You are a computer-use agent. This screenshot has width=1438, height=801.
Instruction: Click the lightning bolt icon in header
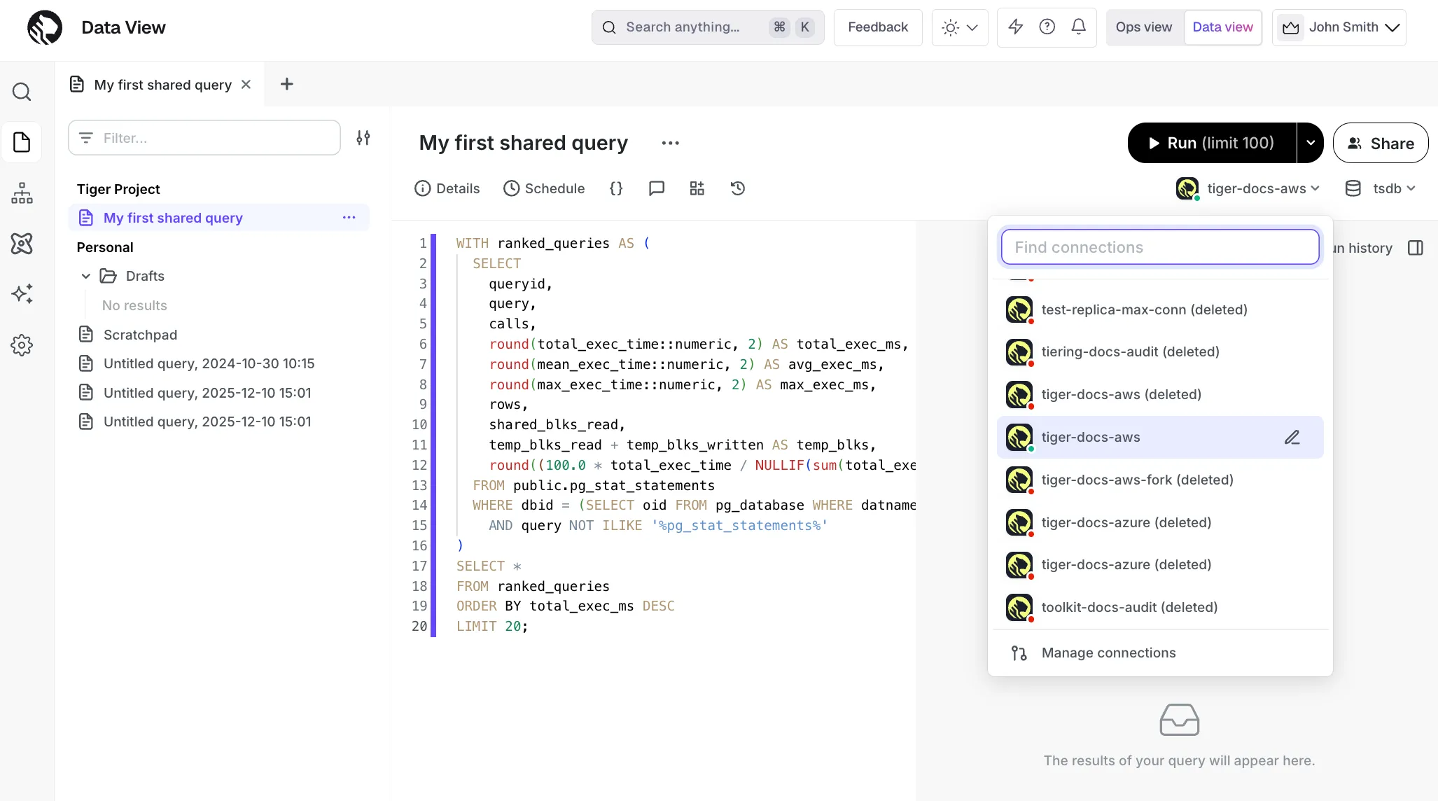point(1015,27)
